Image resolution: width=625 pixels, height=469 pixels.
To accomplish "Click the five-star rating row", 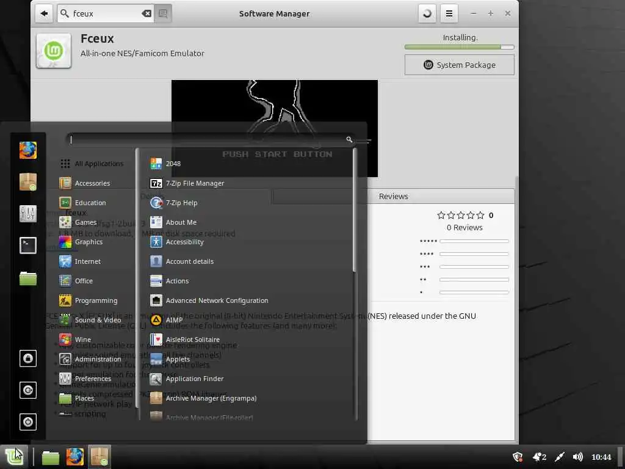I will coord(464,241).
